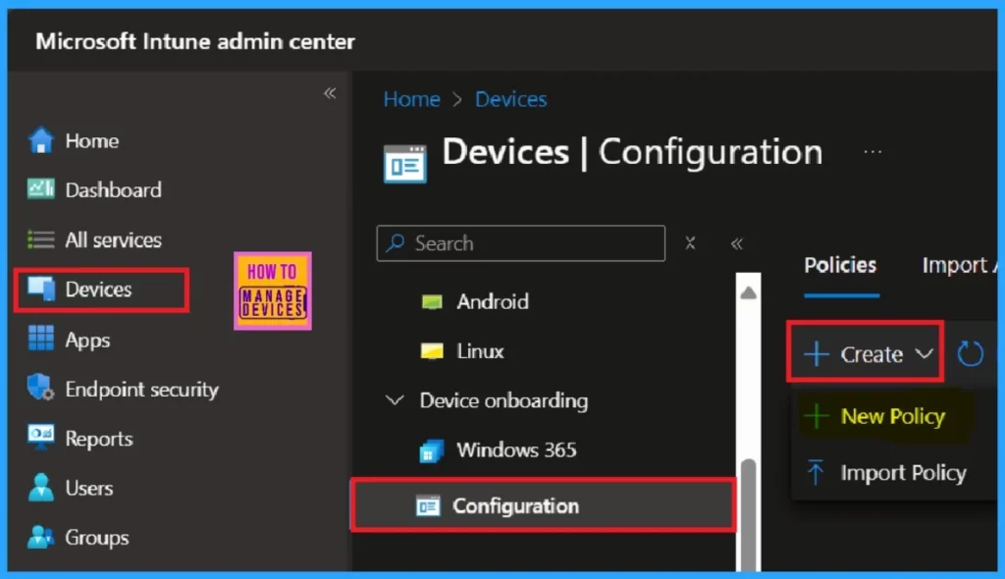Click the Android platform icon
Image resolution: width=1005 pixels, height=579 pixels.
pos(432,302)
